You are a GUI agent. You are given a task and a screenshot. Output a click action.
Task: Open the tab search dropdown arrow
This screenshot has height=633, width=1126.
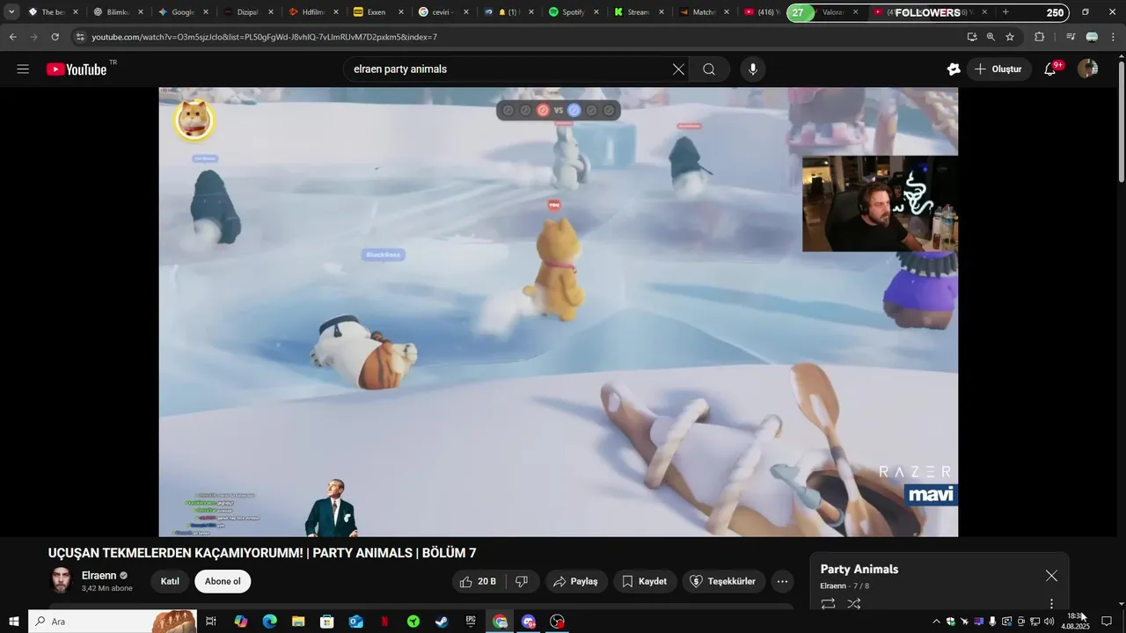click(x=11, y=12)
